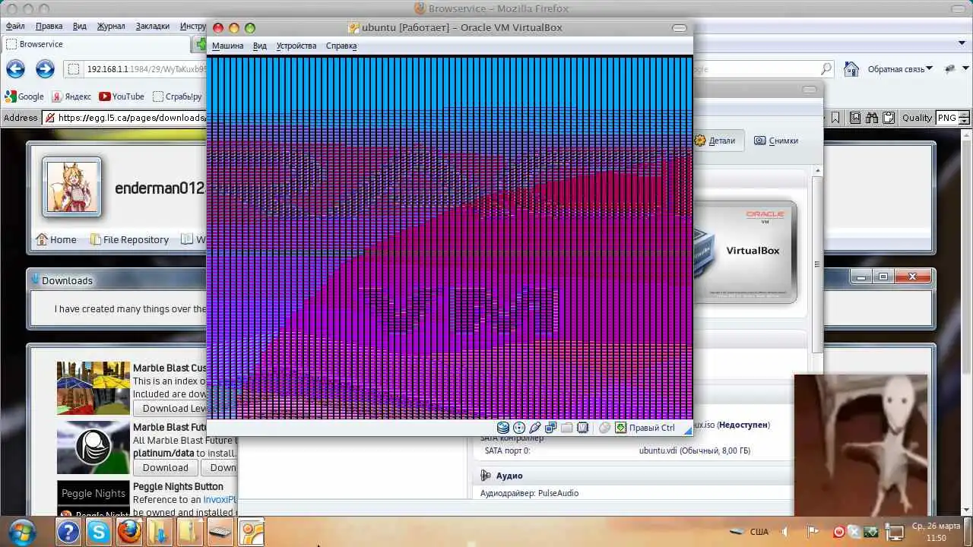Click keyboard capture green arrow icon
This screenshot has width=973, height=547.
click(x=620, y=428)
